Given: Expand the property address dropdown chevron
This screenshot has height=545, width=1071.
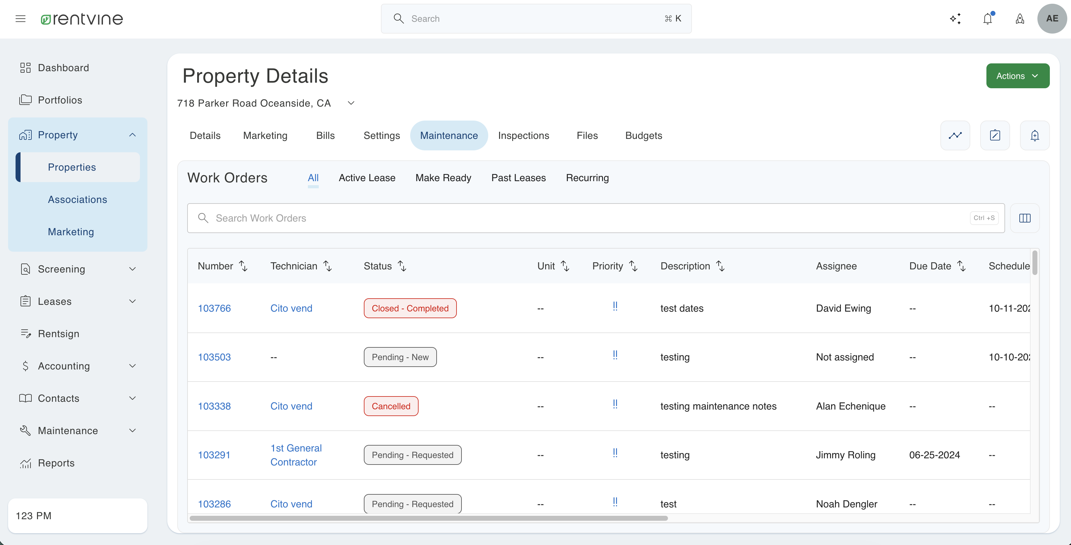Looking at the screenshot, I should tap(351, 103).
